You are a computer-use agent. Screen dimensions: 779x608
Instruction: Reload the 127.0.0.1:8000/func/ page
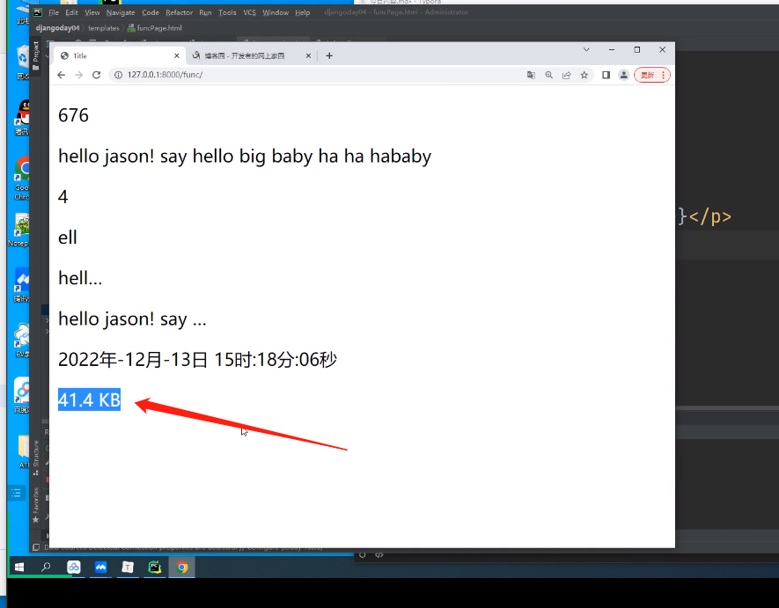[96, 75]
